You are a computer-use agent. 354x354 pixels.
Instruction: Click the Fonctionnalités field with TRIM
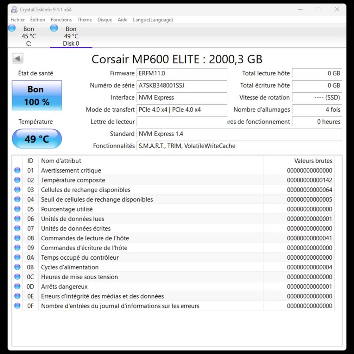click(239, 146)
